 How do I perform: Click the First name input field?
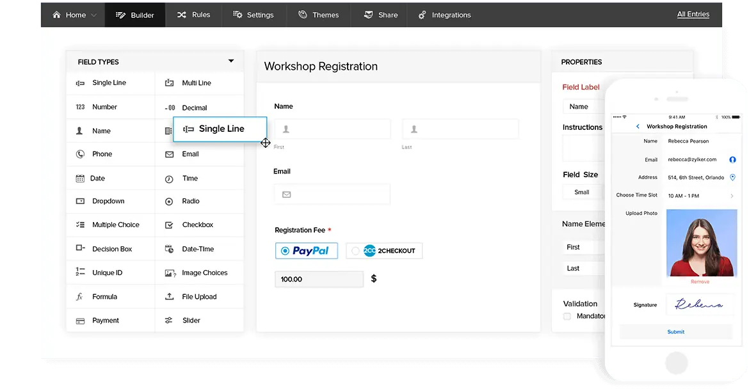pyautogui.click(x=332, y=129)
